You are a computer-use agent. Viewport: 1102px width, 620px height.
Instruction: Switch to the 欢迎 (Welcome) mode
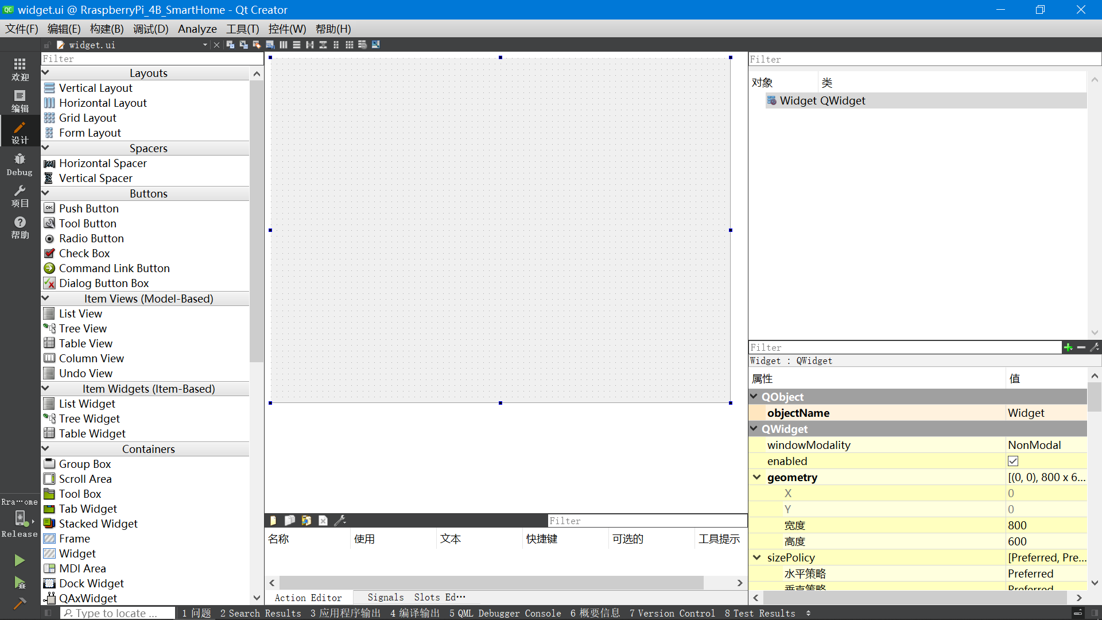20,69
